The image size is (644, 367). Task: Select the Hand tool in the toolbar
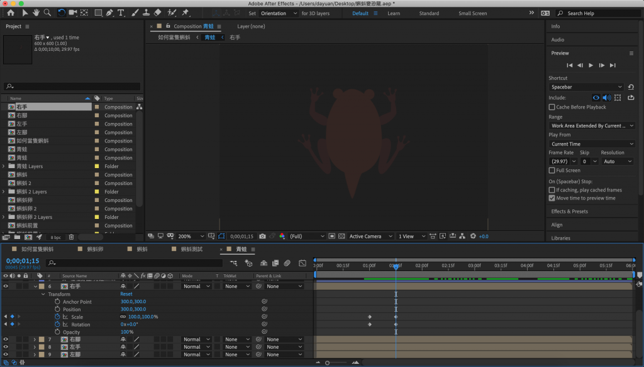[36, 13]
